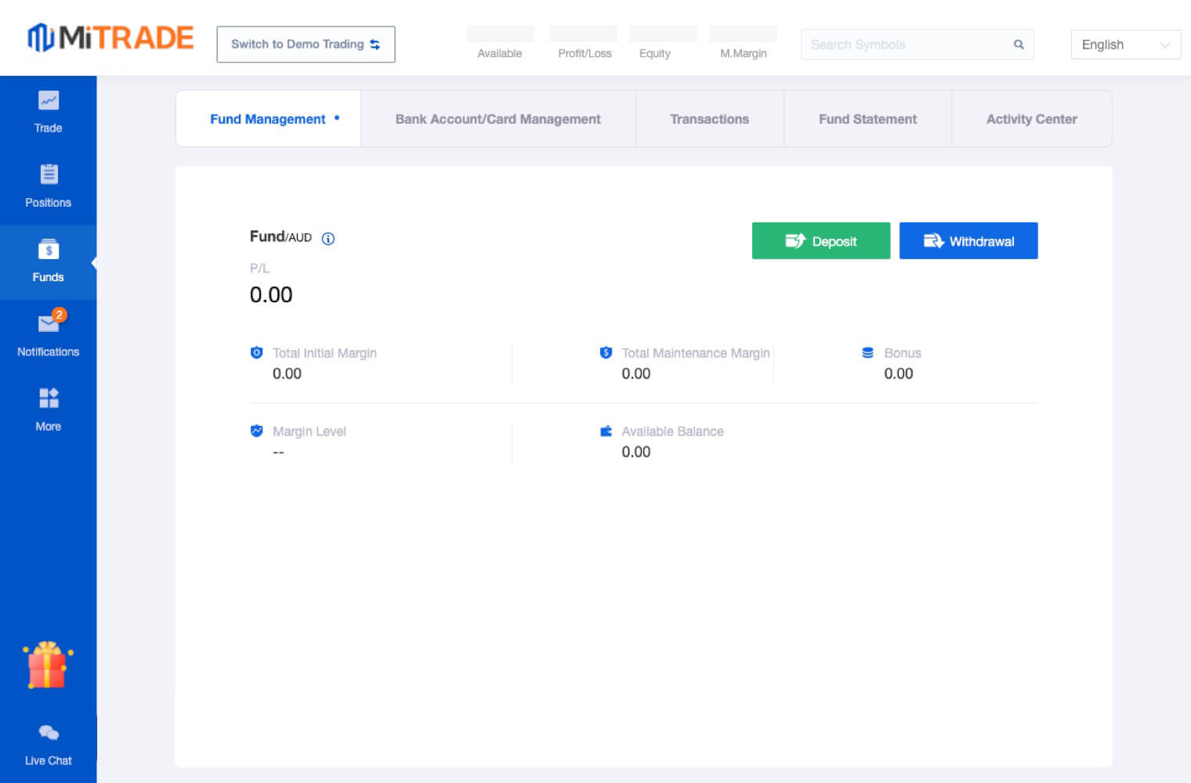The width and height of the screenshot is (1191, 783).
Task: Switch to Demo Trading mode
Action: [306, 45]
